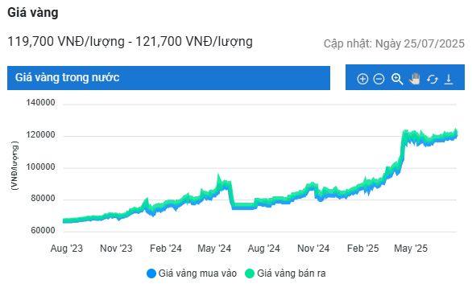Viewport: 472px width, 292px height.
Task: Click the latest price point at chart end
Action: coord(457,134)
